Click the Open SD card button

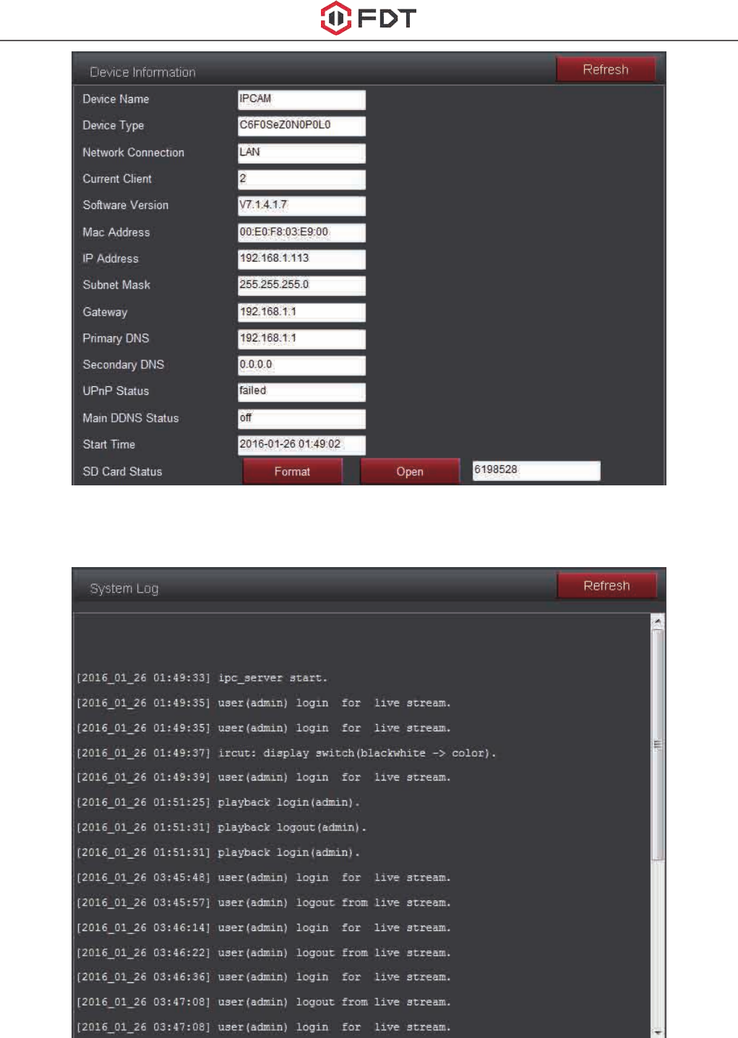[410, 472]
